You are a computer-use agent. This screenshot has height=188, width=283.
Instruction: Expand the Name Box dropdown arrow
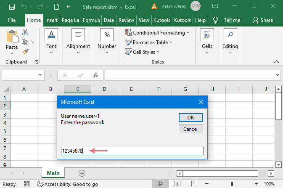[41, 75]
